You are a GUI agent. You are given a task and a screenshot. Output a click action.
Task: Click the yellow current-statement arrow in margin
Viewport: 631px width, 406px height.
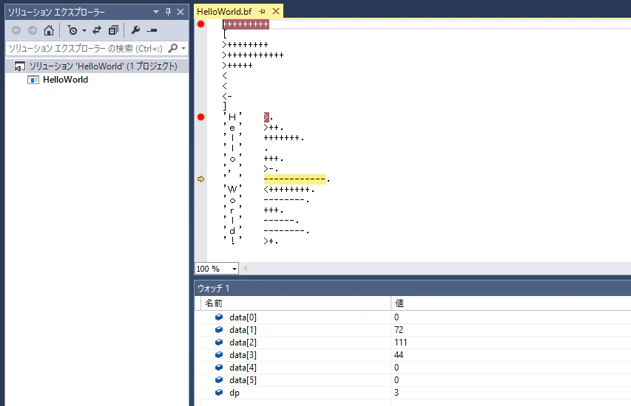click(200, 179)
